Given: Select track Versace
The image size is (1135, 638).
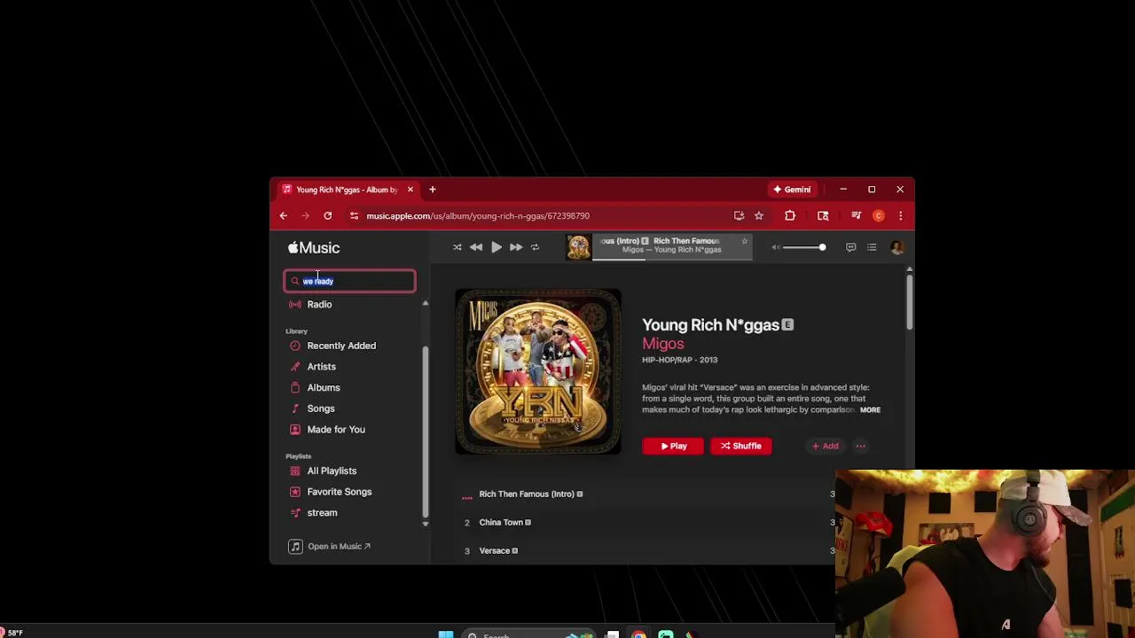Looking at the screenshot, I should [495, 550].
